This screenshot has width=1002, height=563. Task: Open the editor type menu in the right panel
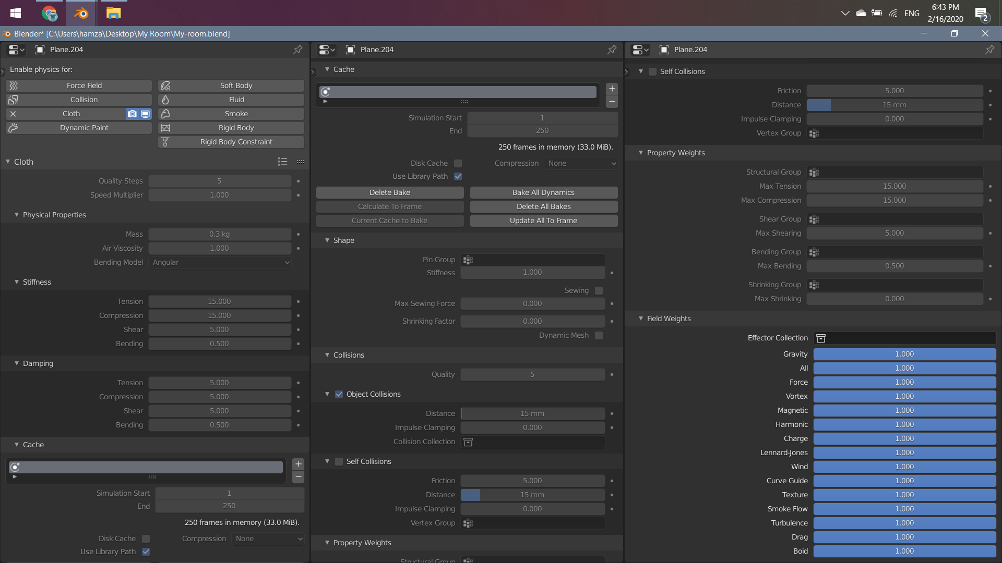click(640, 50)
